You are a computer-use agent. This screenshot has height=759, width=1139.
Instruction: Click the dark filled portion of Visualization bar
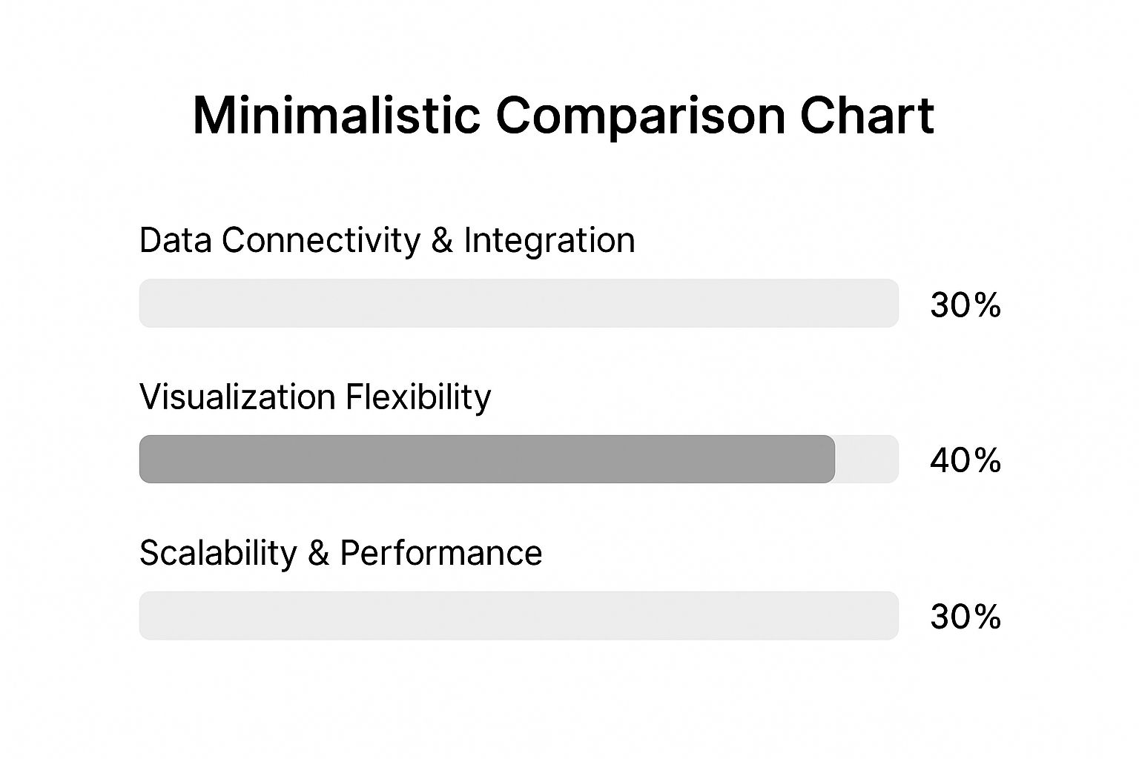point(486,459)
